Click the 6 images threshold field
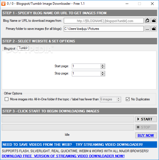The width and height of the screenshot is (159, 160). point(108,100)
